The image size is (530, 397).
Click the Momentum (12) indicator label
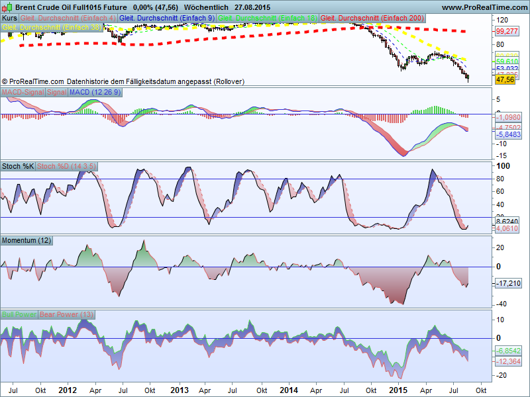26,240
